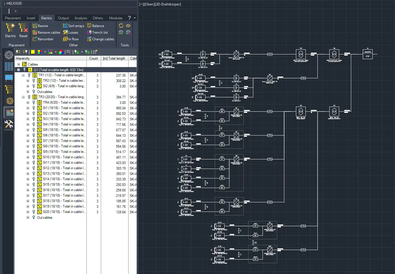Select the solar panel icon in sidebar
The image size is (395, 274).
tap(9, 78)
